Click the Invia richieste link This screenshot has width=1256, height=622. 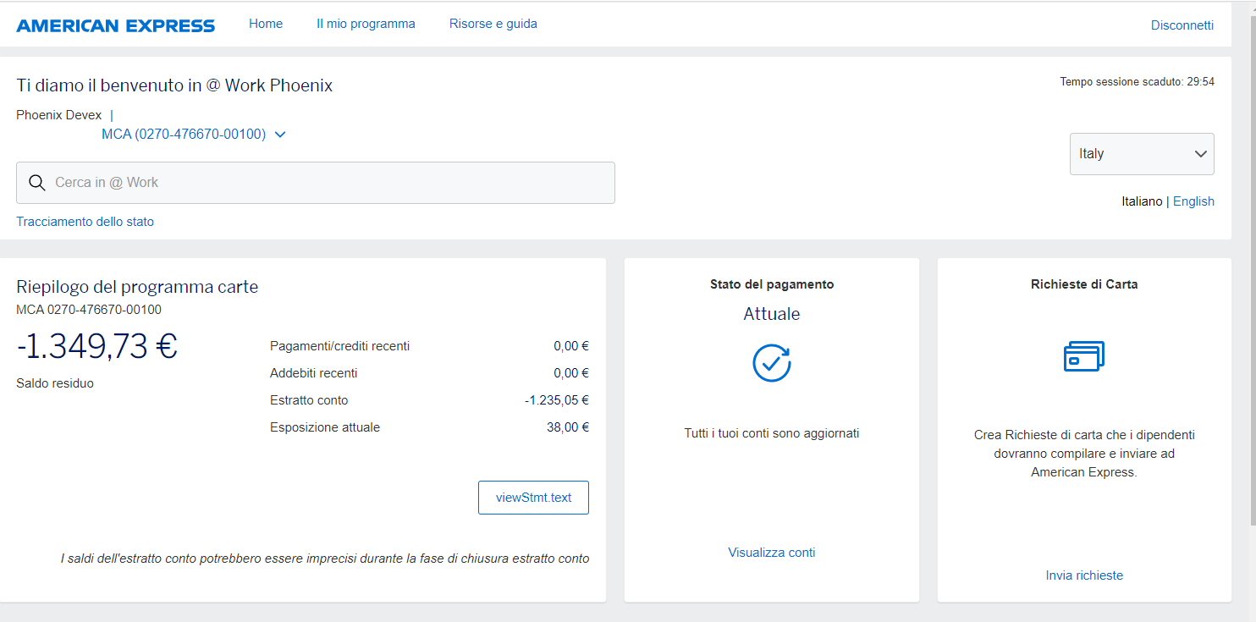pyautogui.click(x=1083, y=575)
